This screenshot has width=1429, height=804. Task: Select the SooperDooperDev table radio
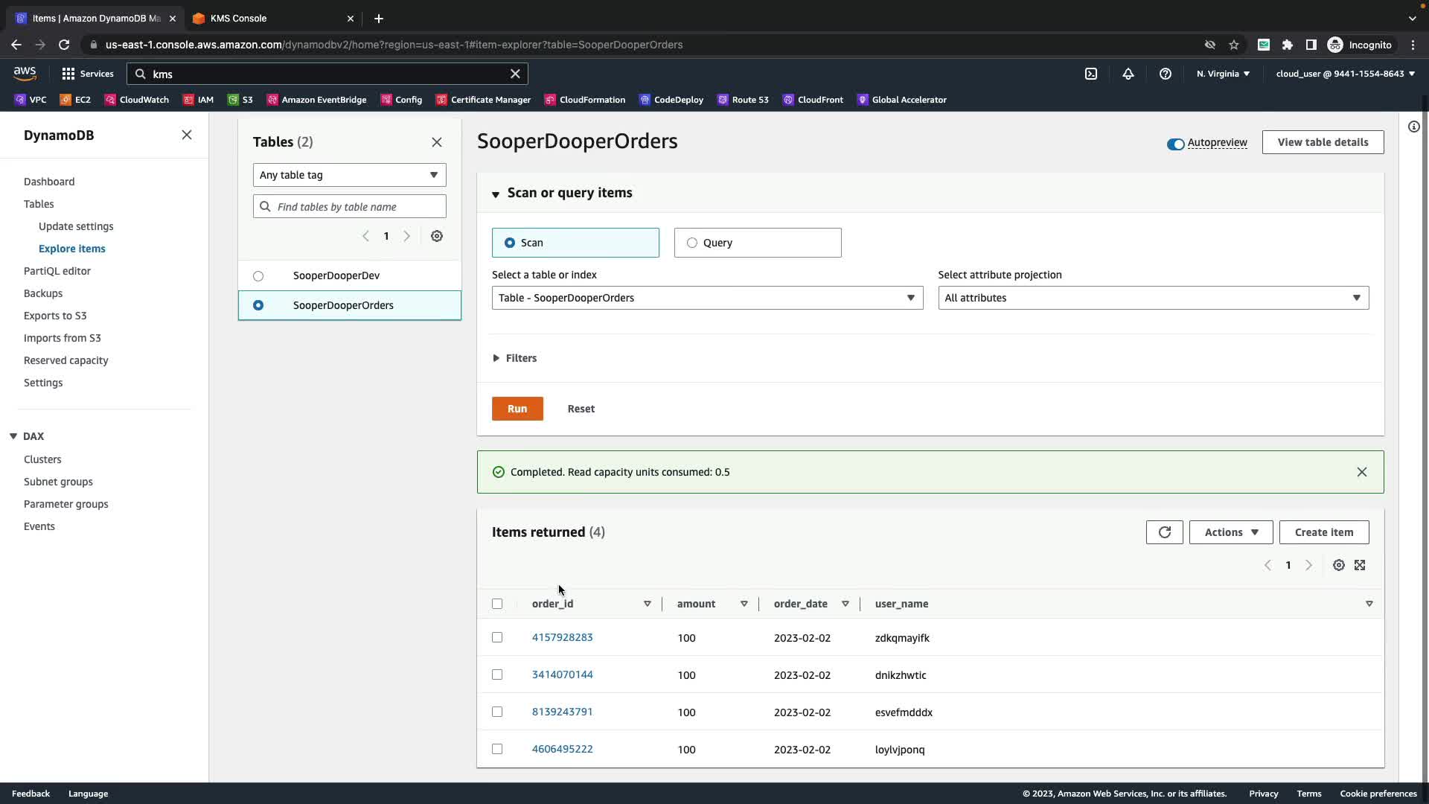258,276
